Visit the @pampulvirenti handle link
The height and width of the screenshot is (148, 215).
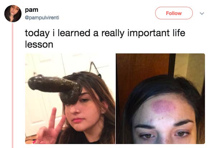[x=42, y=18]
